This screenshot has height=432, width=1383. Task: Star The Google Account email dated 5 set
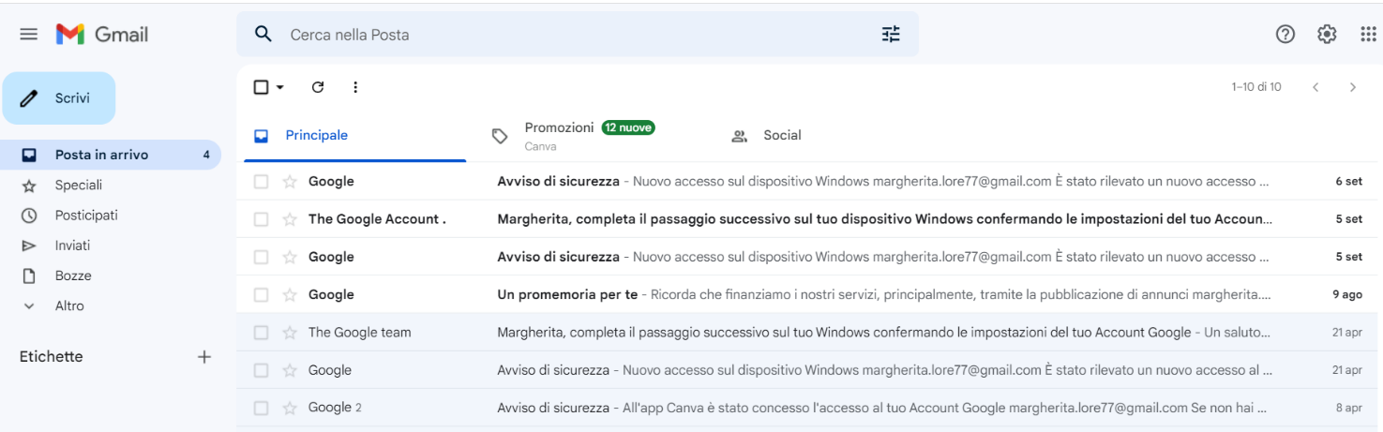[290, 219]
